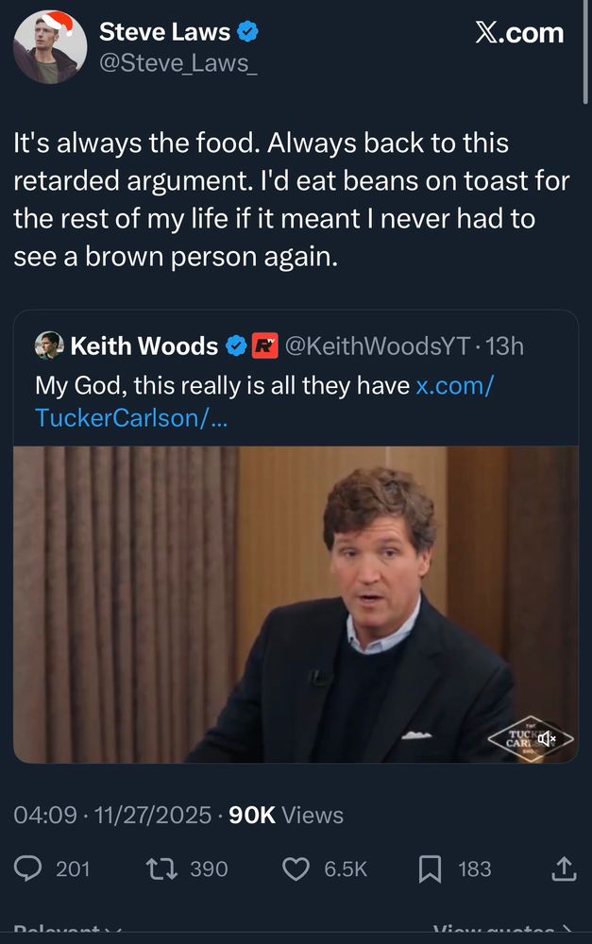Click Steve Laws' blue verified badge
The height and width of the screenshot is (944, 592).
click(248, 33)
